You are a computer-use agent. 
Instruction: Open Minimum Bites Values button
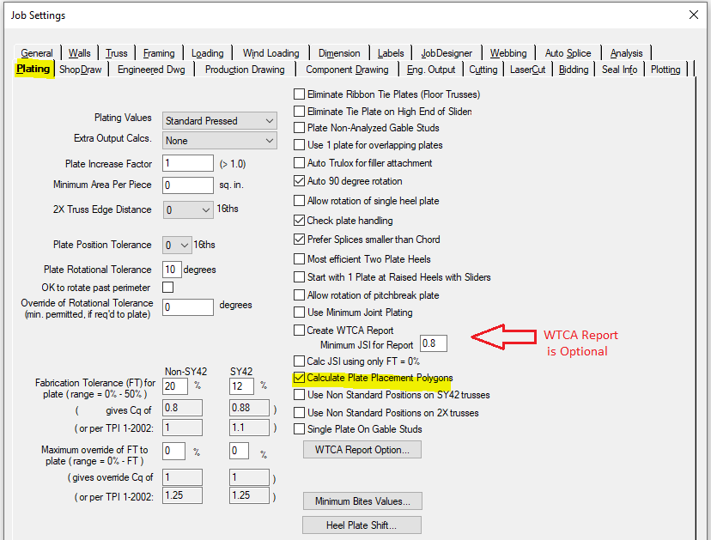[362, 501]
